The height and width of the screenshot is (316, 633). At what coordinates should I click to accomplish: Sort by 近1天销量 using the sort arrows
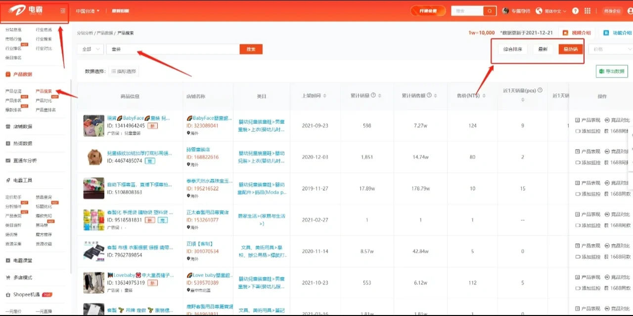(522, 100)
